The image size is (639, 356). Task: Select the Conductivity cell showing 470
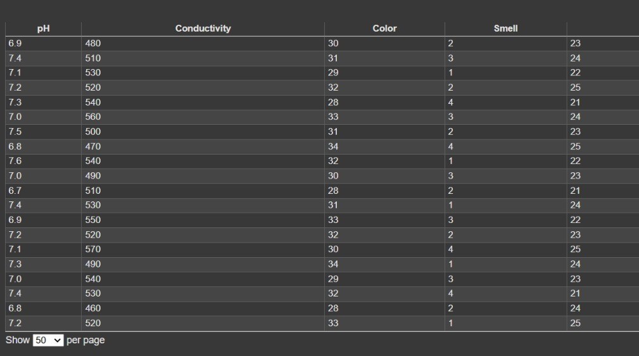tap(203, 146)
